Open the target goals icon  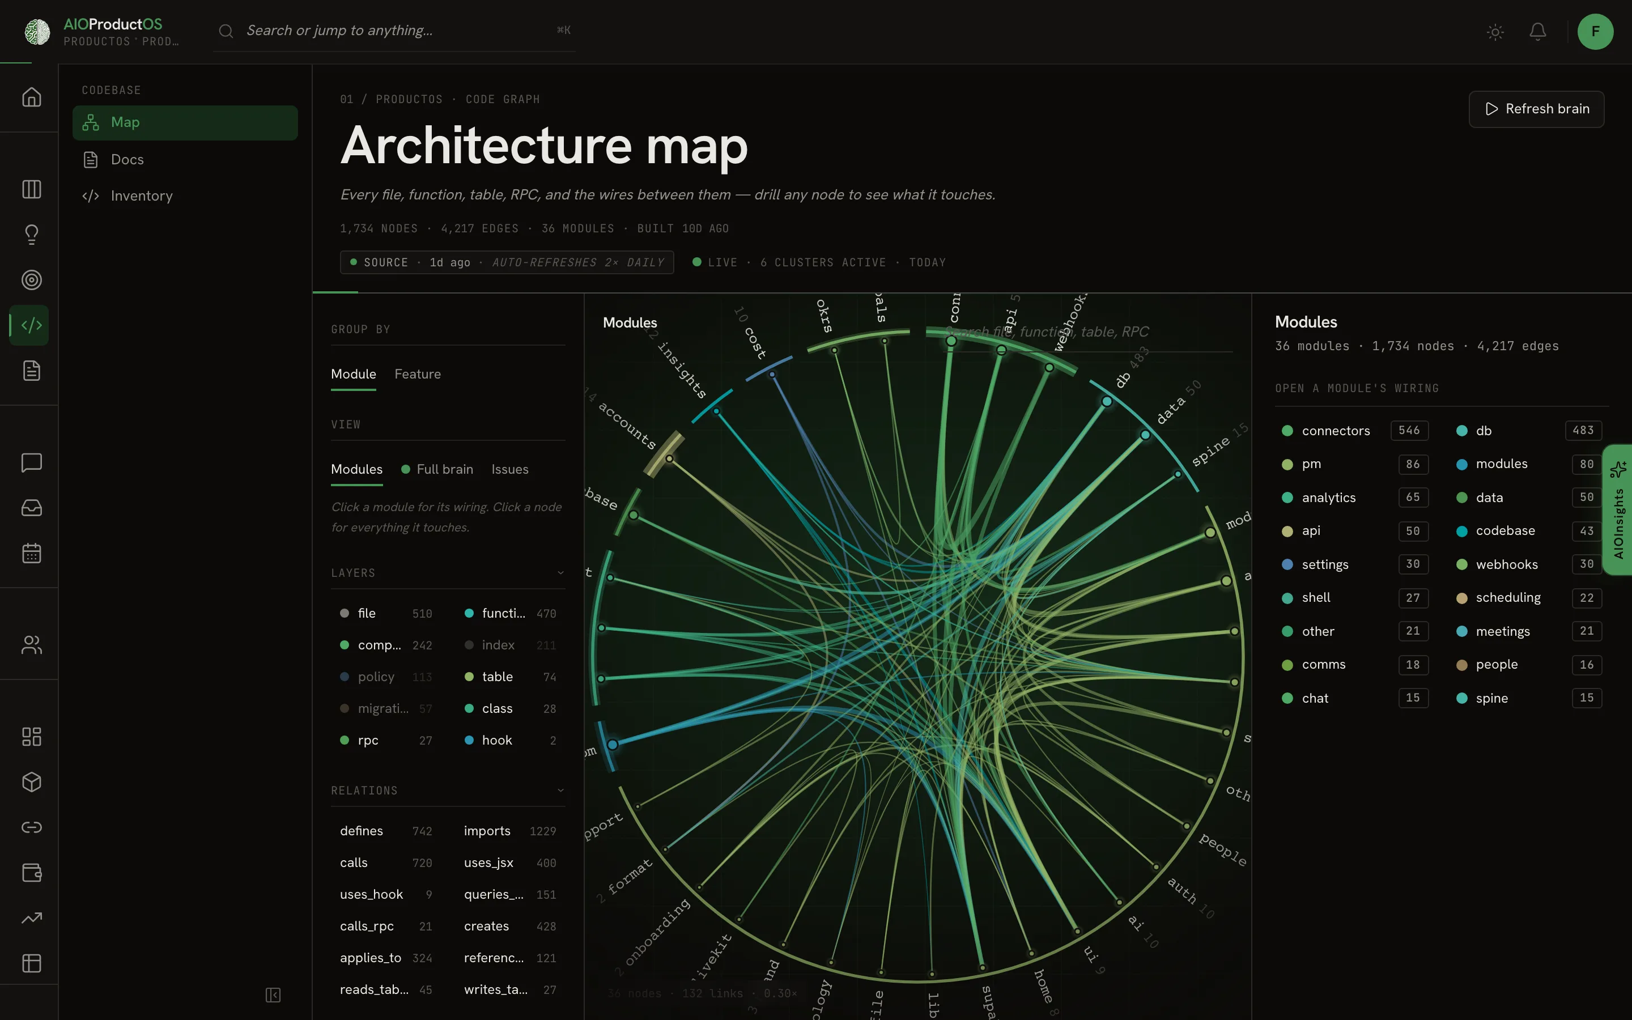(31, 280)
